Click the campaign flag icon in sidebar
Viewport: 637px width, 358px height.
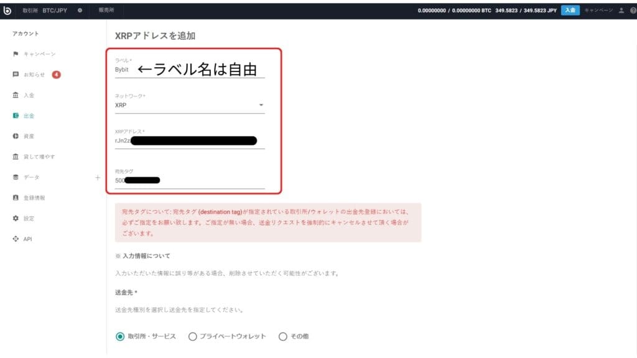tap(16, 53)
